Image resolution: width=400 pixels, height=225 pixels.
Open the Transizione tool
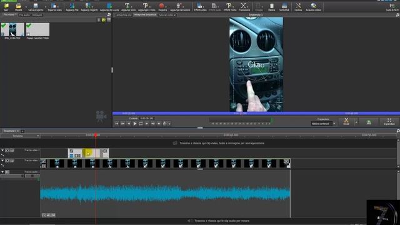point(244,7)
